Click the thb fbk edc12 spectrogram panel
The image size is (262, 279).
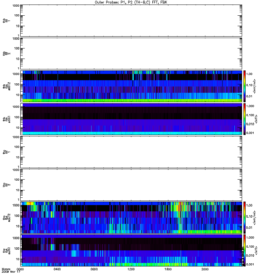pos(131,86)
